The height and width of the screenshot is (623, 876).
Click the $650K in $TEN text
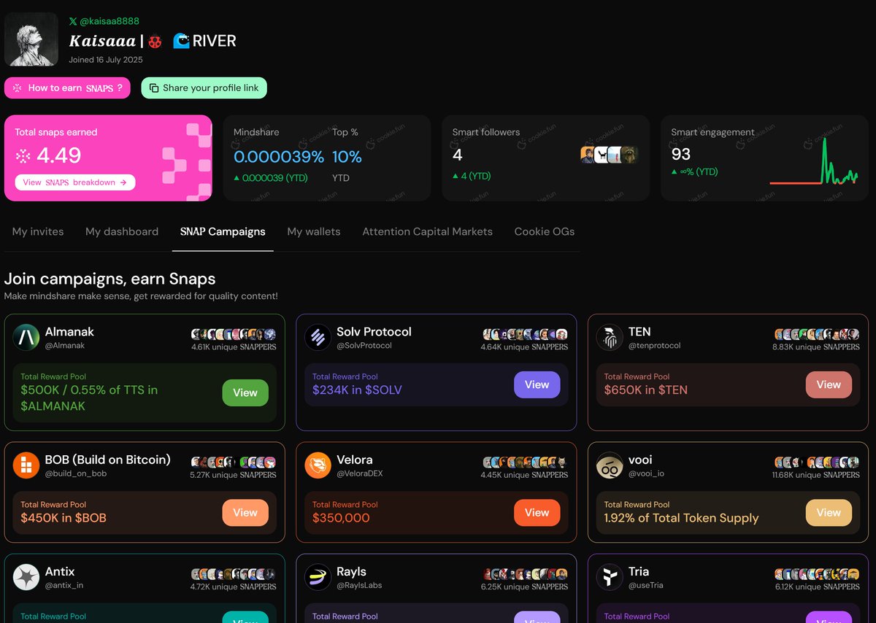pyautogui.click(x=646, y=390)
